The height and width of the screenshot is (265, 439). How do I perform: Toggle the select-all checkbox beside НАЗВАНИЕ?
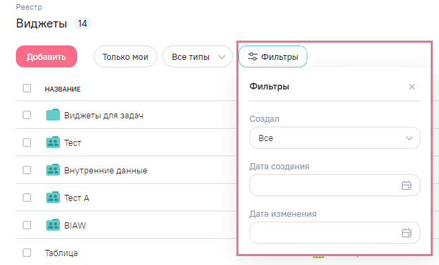(x=27, y=88)
